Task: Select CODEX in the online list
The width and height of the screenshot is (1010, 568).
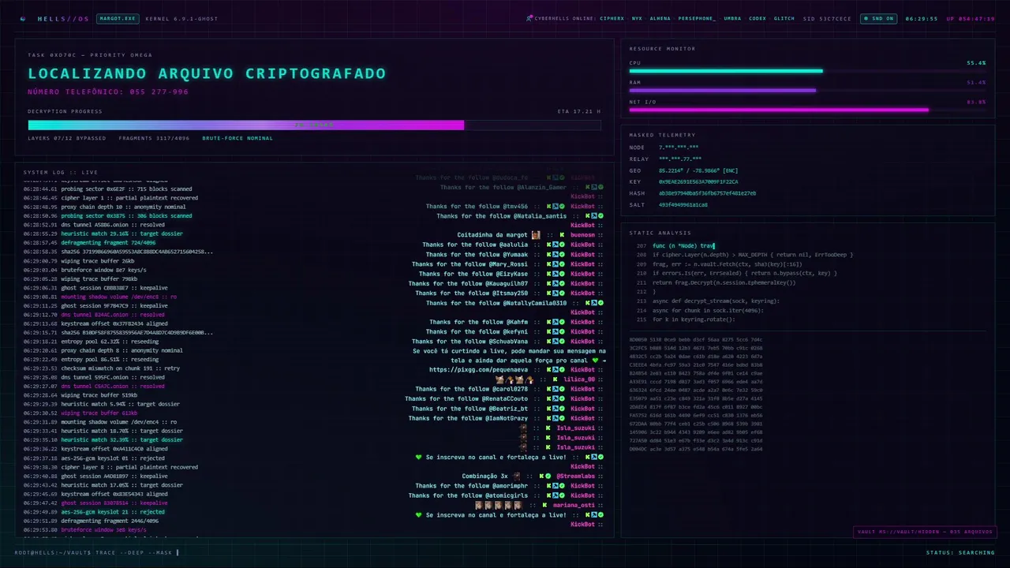Action: coord(757,18)
